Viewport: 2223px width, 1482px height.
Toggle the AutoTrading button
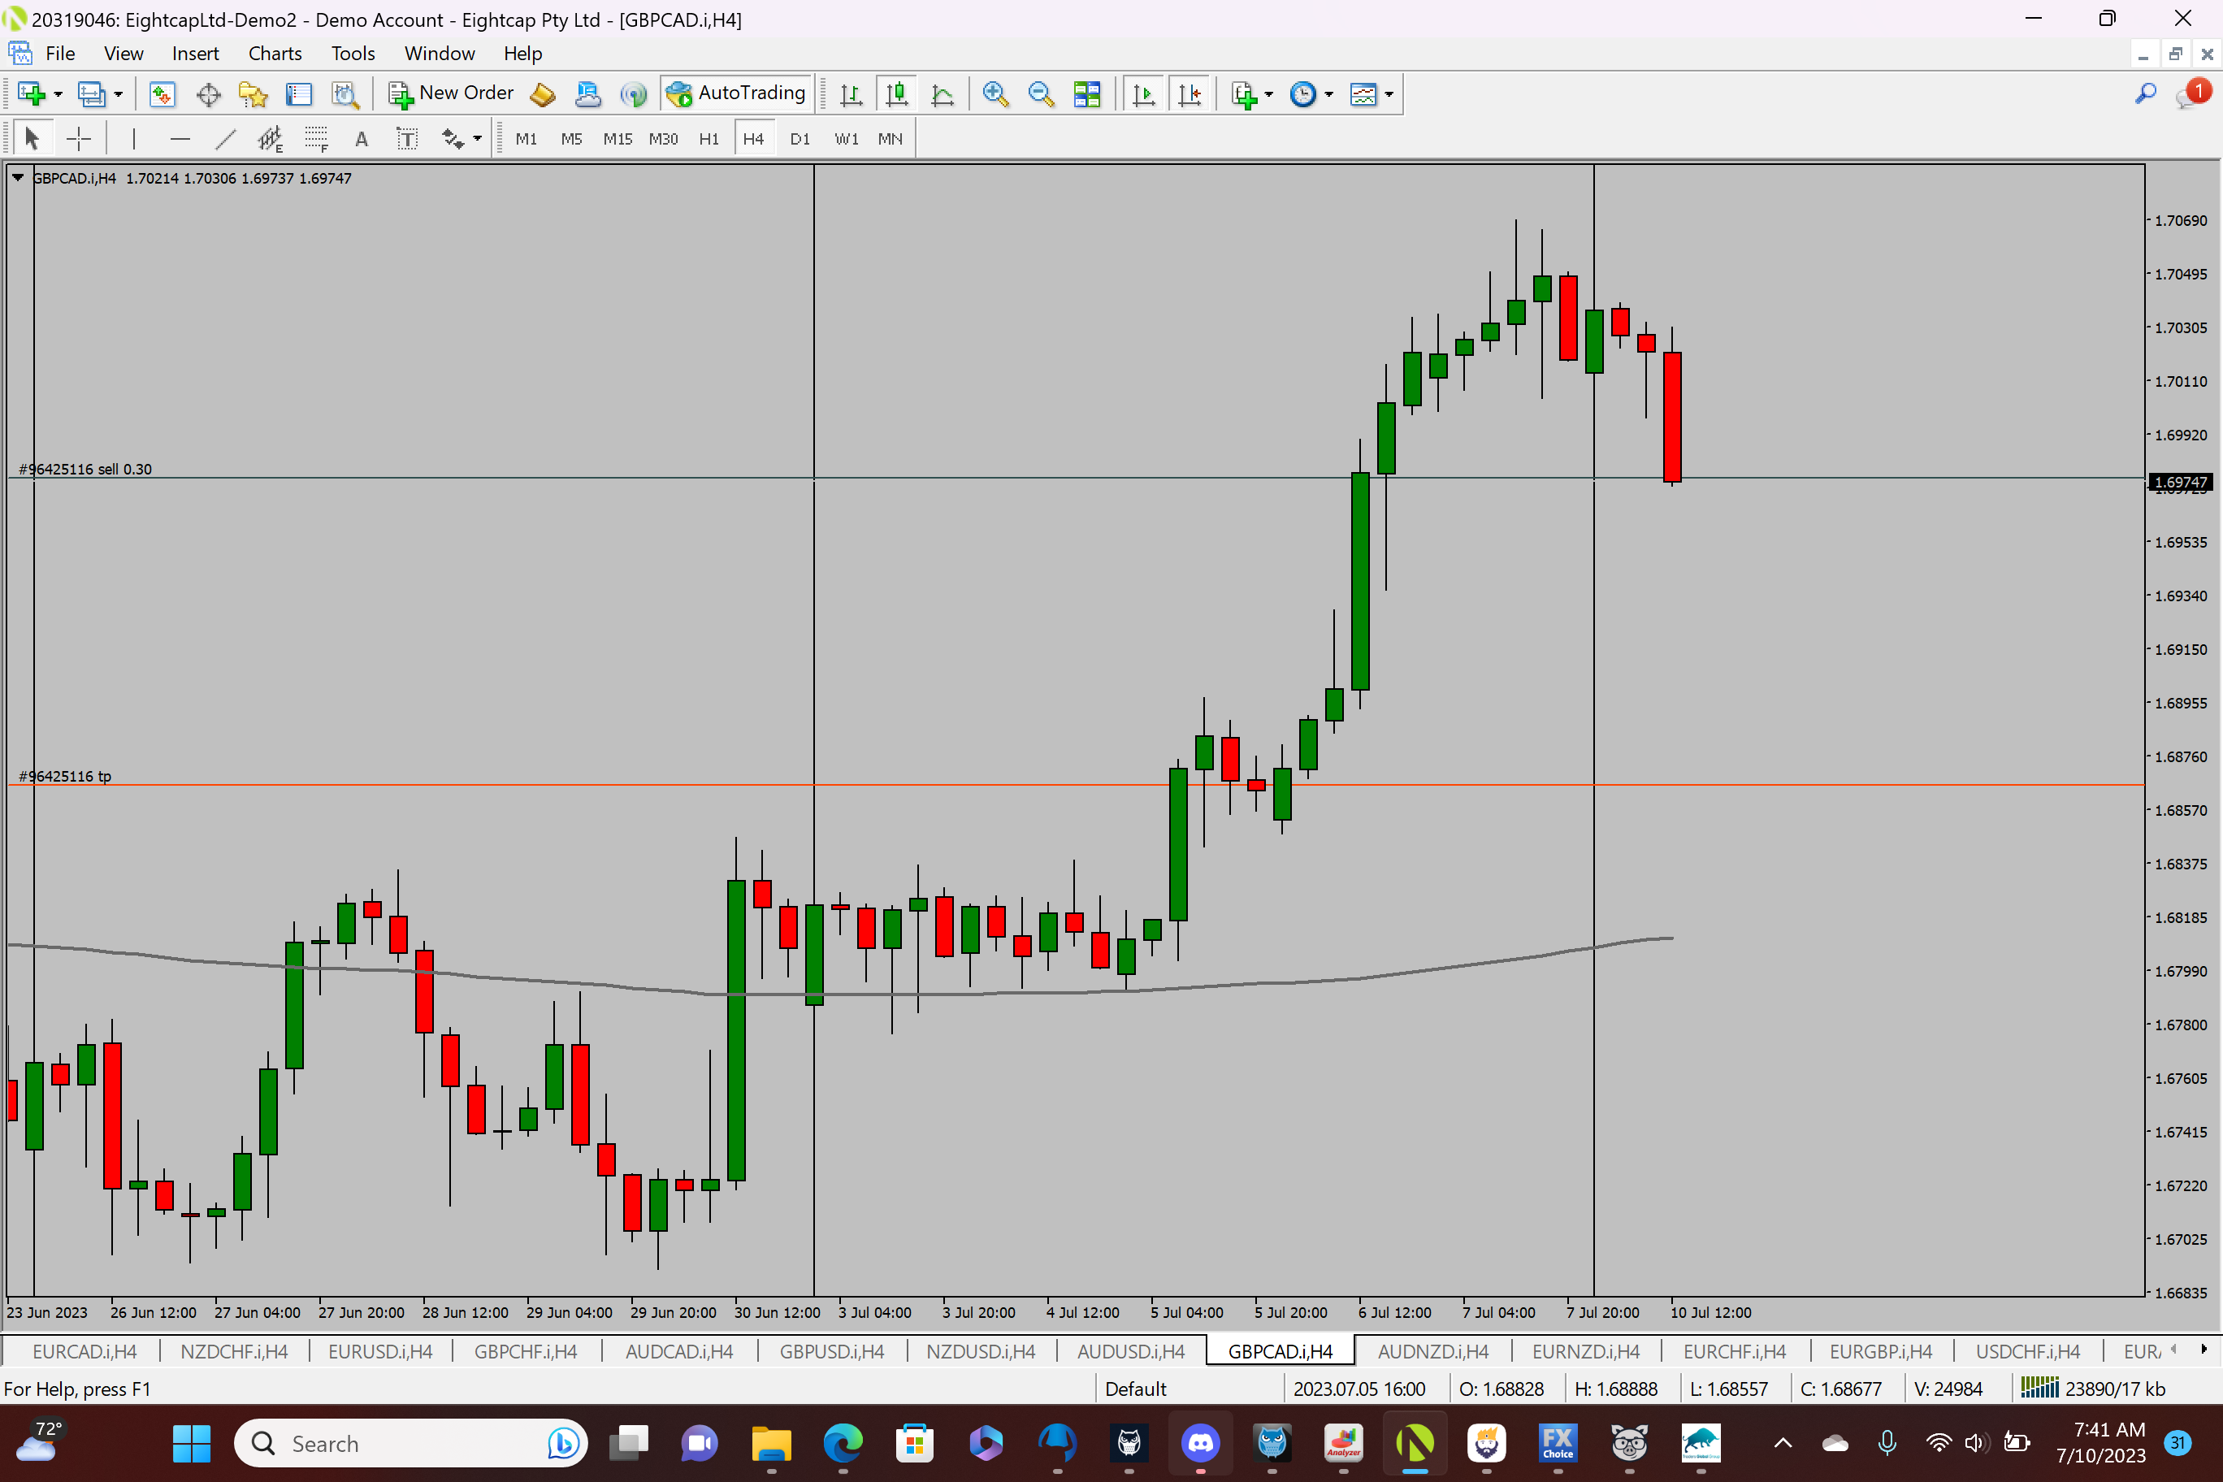pos(736,93)
